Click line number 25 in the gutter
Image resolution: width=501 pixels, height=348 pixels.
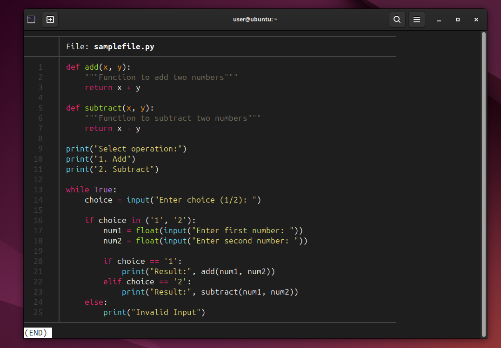click(38, 312)
